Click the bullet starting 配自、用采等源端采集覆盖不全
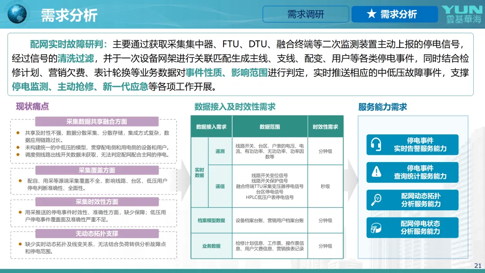485x273 pixels. click(97, 184)
